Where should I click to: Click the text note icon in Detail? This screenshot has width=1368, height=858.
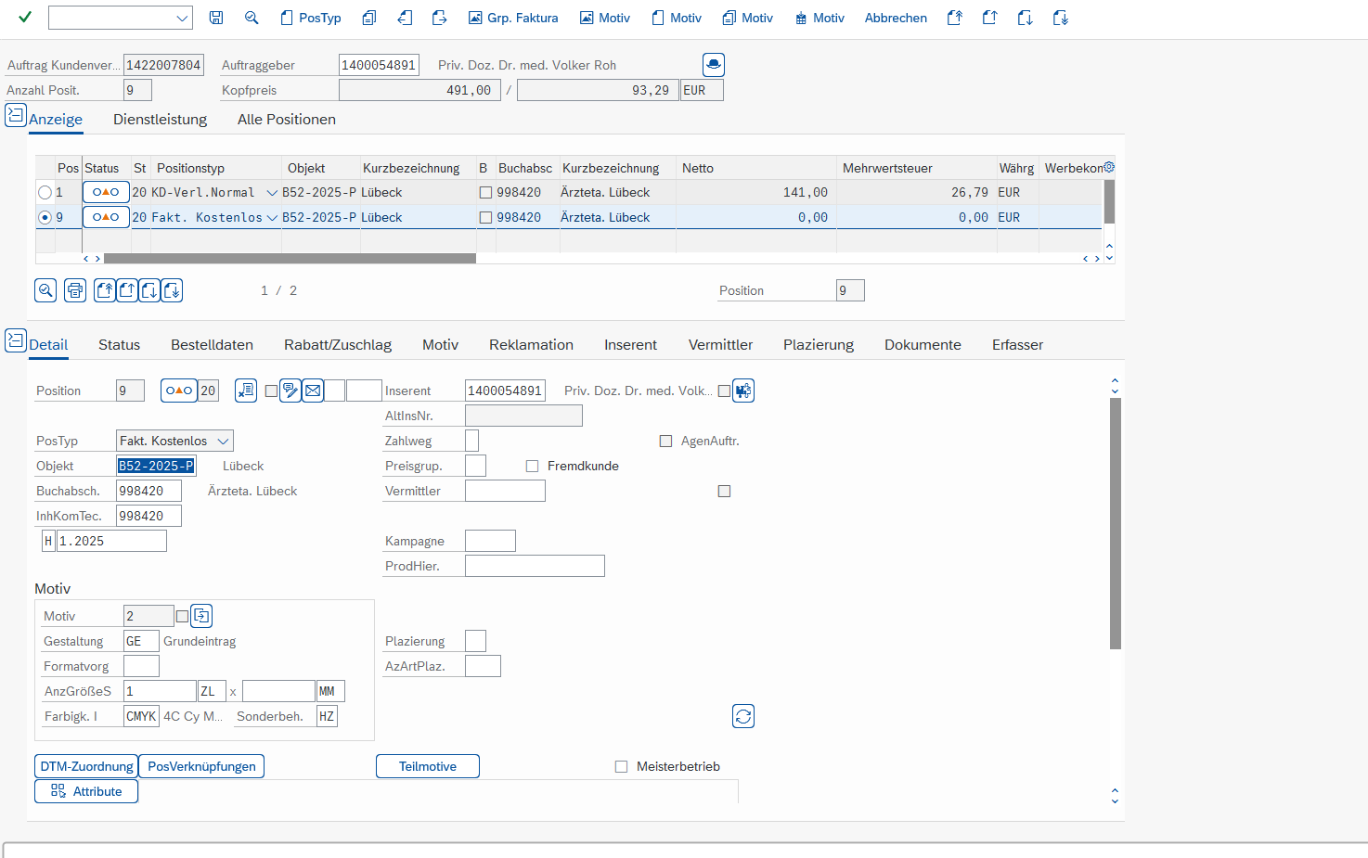point(246,391)
